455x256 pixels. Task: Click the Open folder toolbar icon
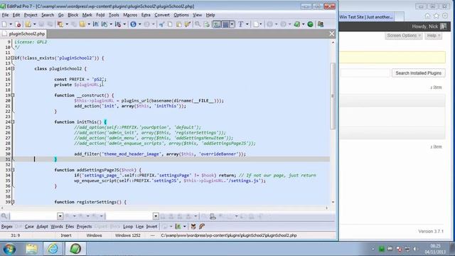coord(28,24)
